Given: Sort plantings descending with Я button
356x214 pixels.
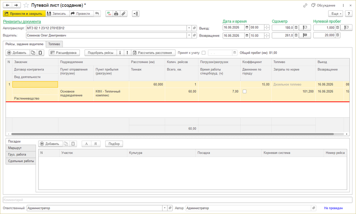Looking at the screenshot, I should coord(96,144).
